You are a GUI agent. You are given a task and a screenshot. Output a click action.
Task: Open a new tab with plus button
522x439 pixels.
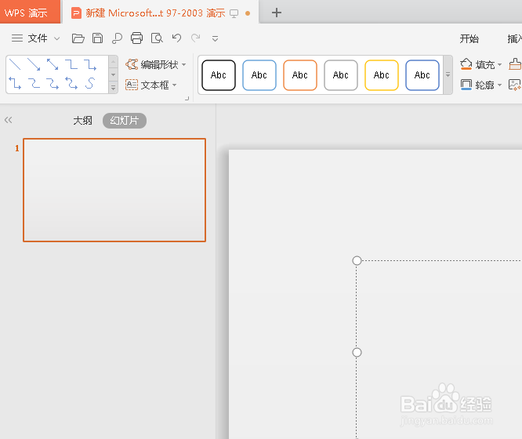pyautogui.click(x=277, y=13)
